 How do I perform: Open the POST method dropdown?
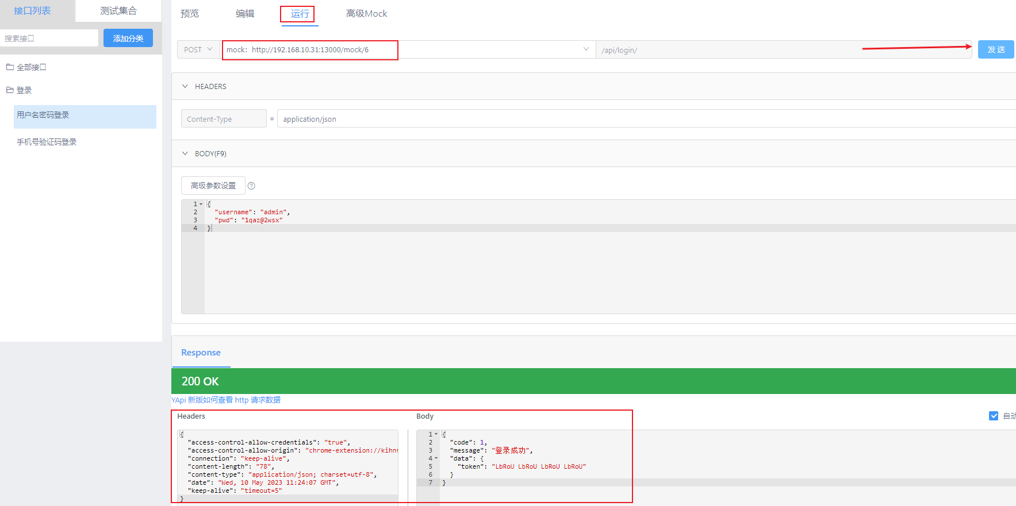click(x=198, y=49)
